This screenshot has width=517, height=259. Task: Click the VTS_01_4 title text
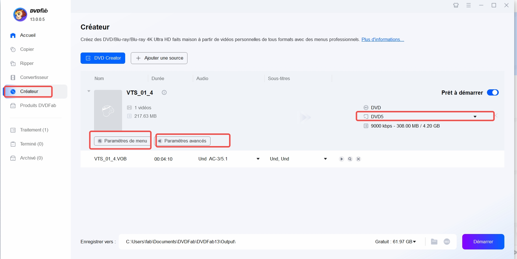[x=140, y=93]
